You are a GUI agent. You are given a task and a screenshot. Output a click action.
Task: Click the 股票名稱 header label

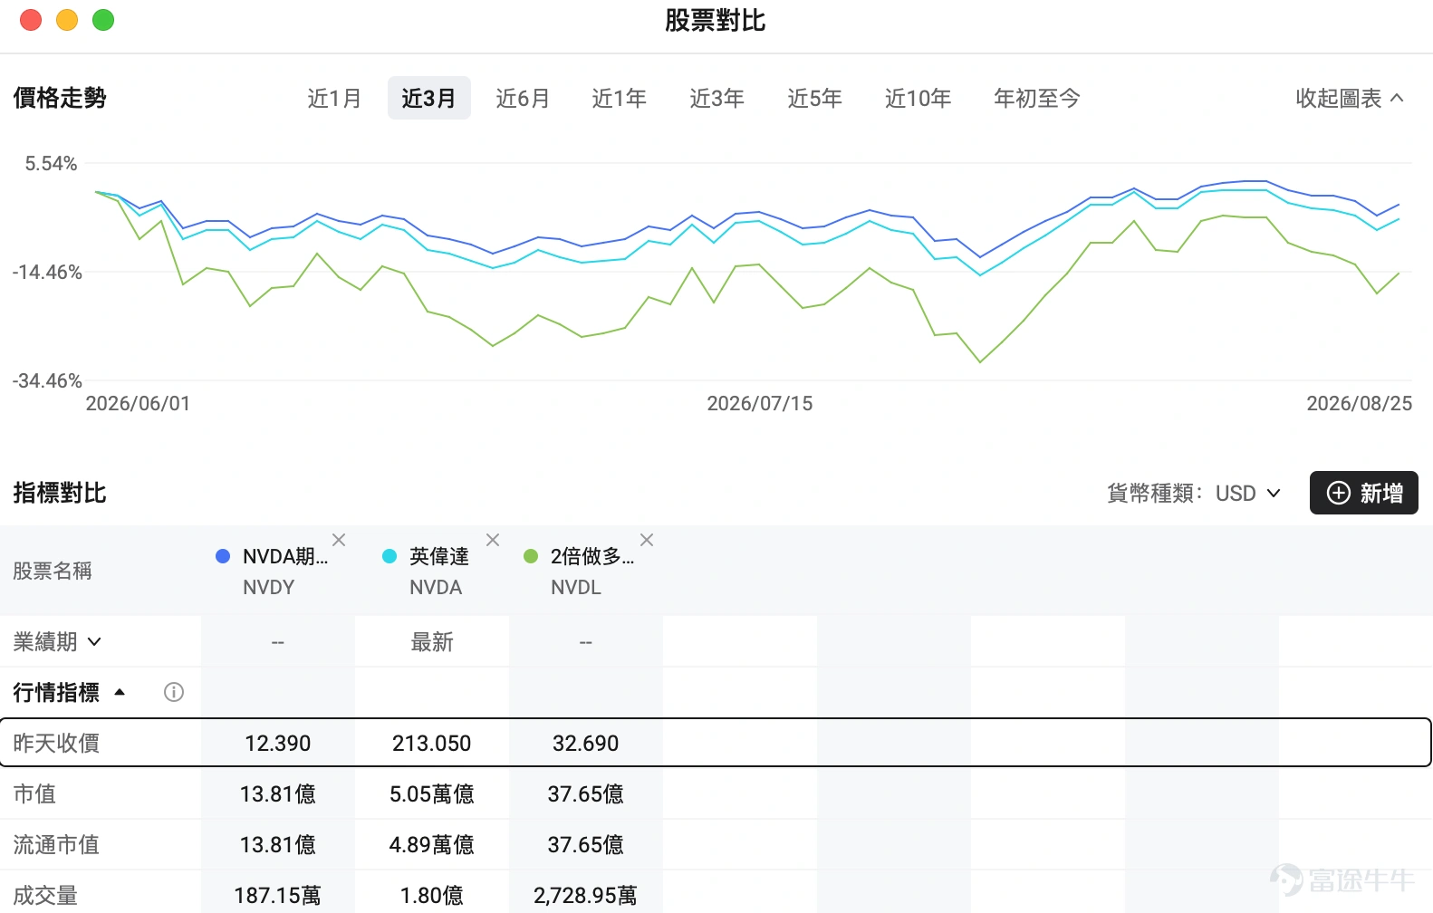point(53,572)
